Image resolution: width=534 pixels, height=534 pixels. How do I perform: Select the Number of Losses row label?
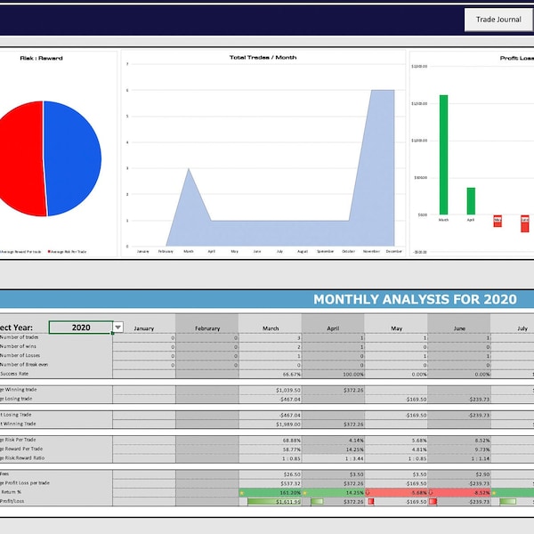20,355
